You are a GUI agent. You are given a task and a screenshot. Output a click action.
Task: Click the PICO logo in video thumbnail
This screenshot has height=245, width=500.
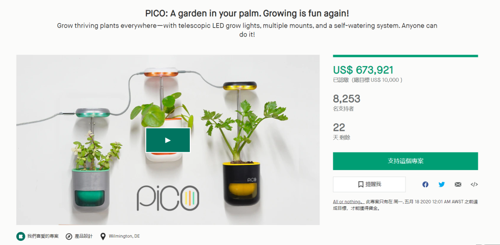pos(169,198)
